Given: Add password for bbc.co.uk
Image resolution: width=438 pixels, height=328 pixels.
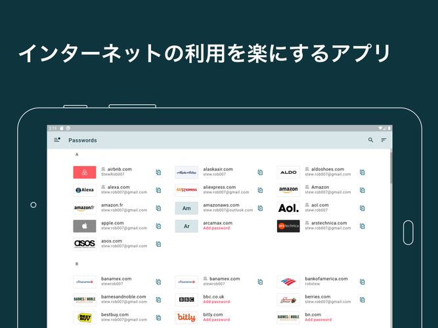Looking at the screenshot, I should 217,302.
